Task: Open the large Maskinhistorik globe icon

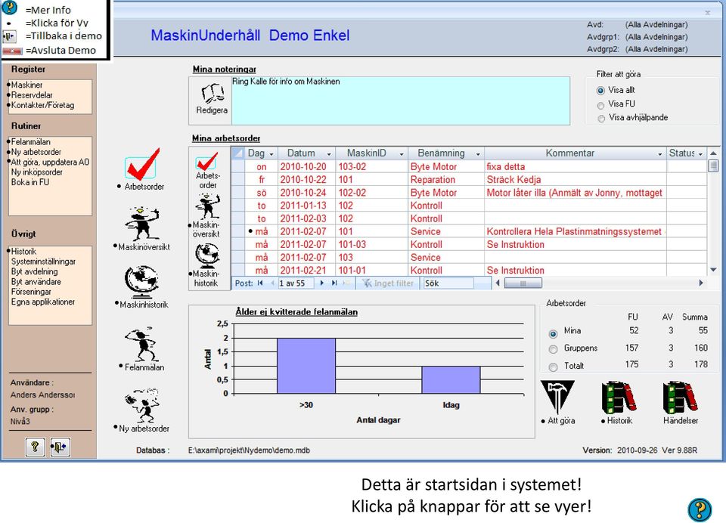Action: coord(141,282)
